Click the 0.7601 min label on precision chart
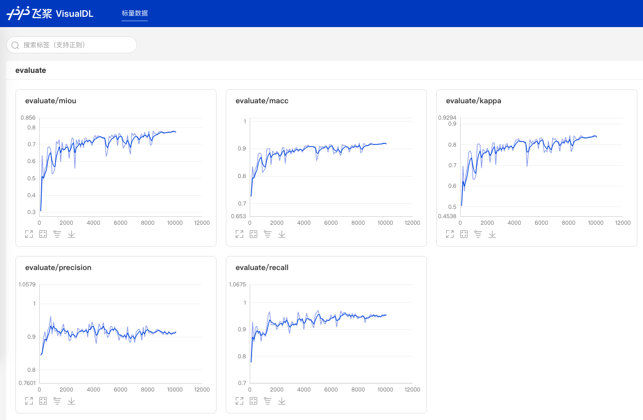 coord(27,383)
